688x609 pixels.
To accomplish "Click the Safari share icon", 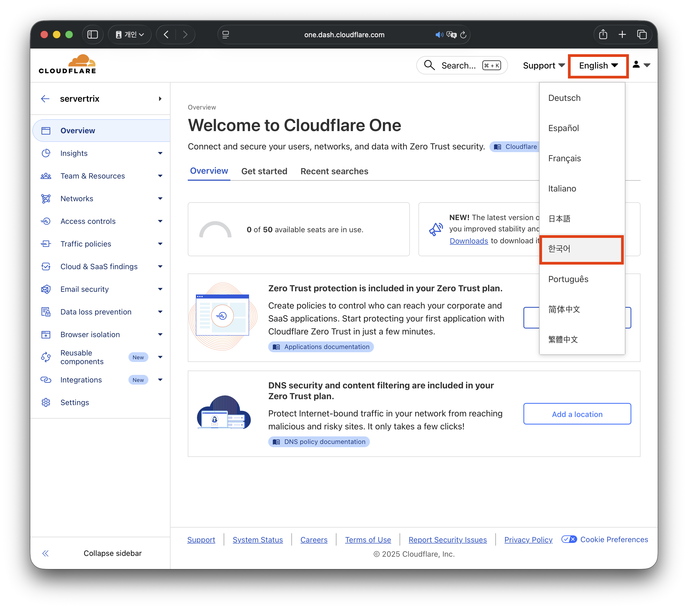I will [x=603, y=35].
